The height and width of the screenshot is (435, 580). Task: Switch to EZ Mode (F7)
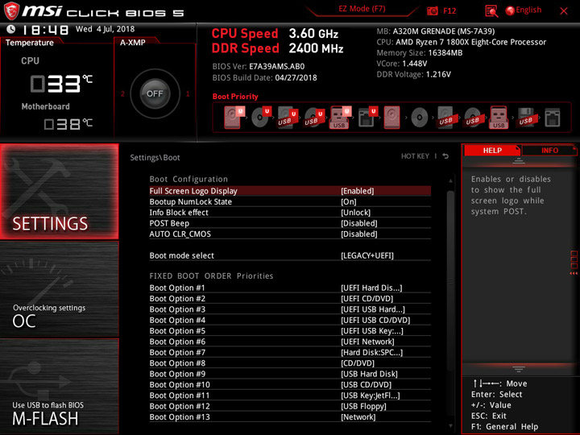click(x=362, y=9)
